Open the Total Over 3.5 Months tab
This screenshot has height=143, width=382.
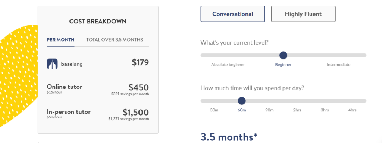click(x=115, y=40)
